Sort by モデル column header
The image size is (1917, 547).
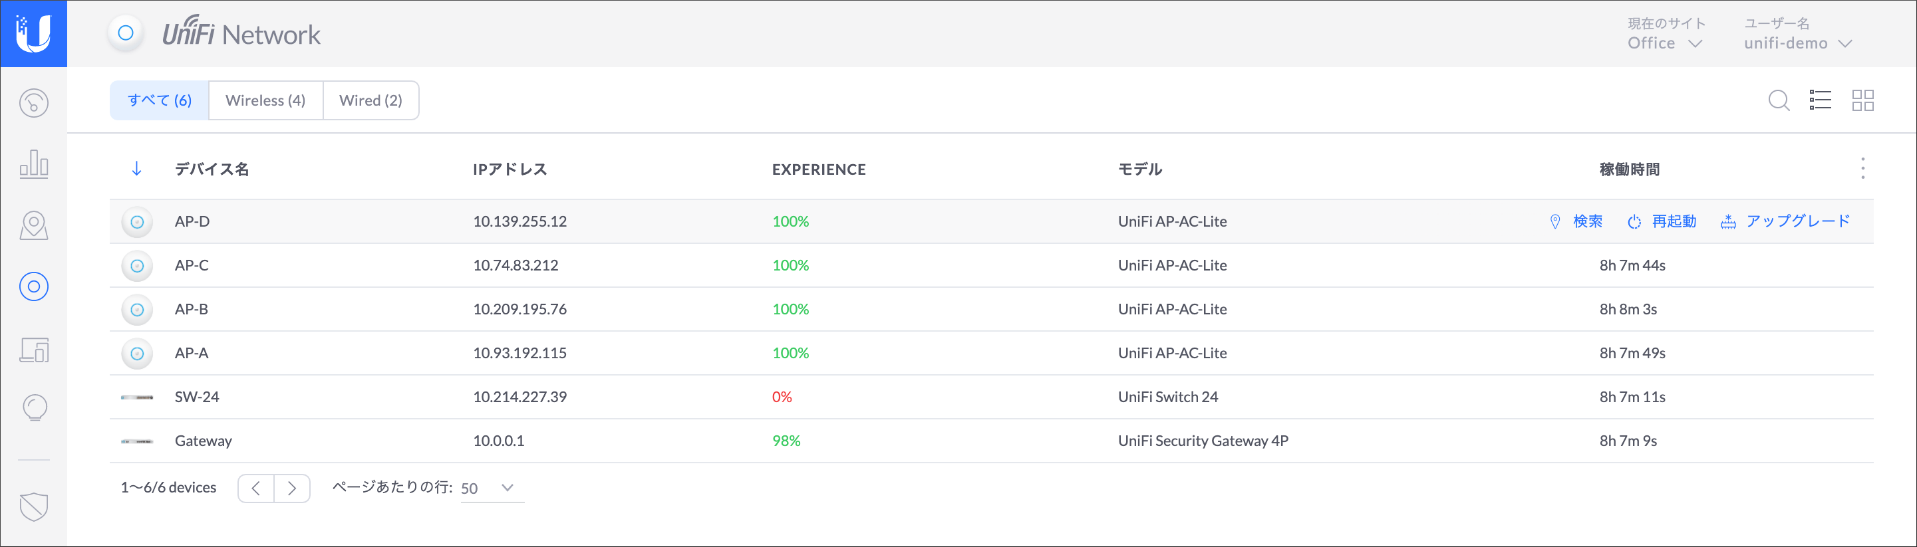point(1140,169)
